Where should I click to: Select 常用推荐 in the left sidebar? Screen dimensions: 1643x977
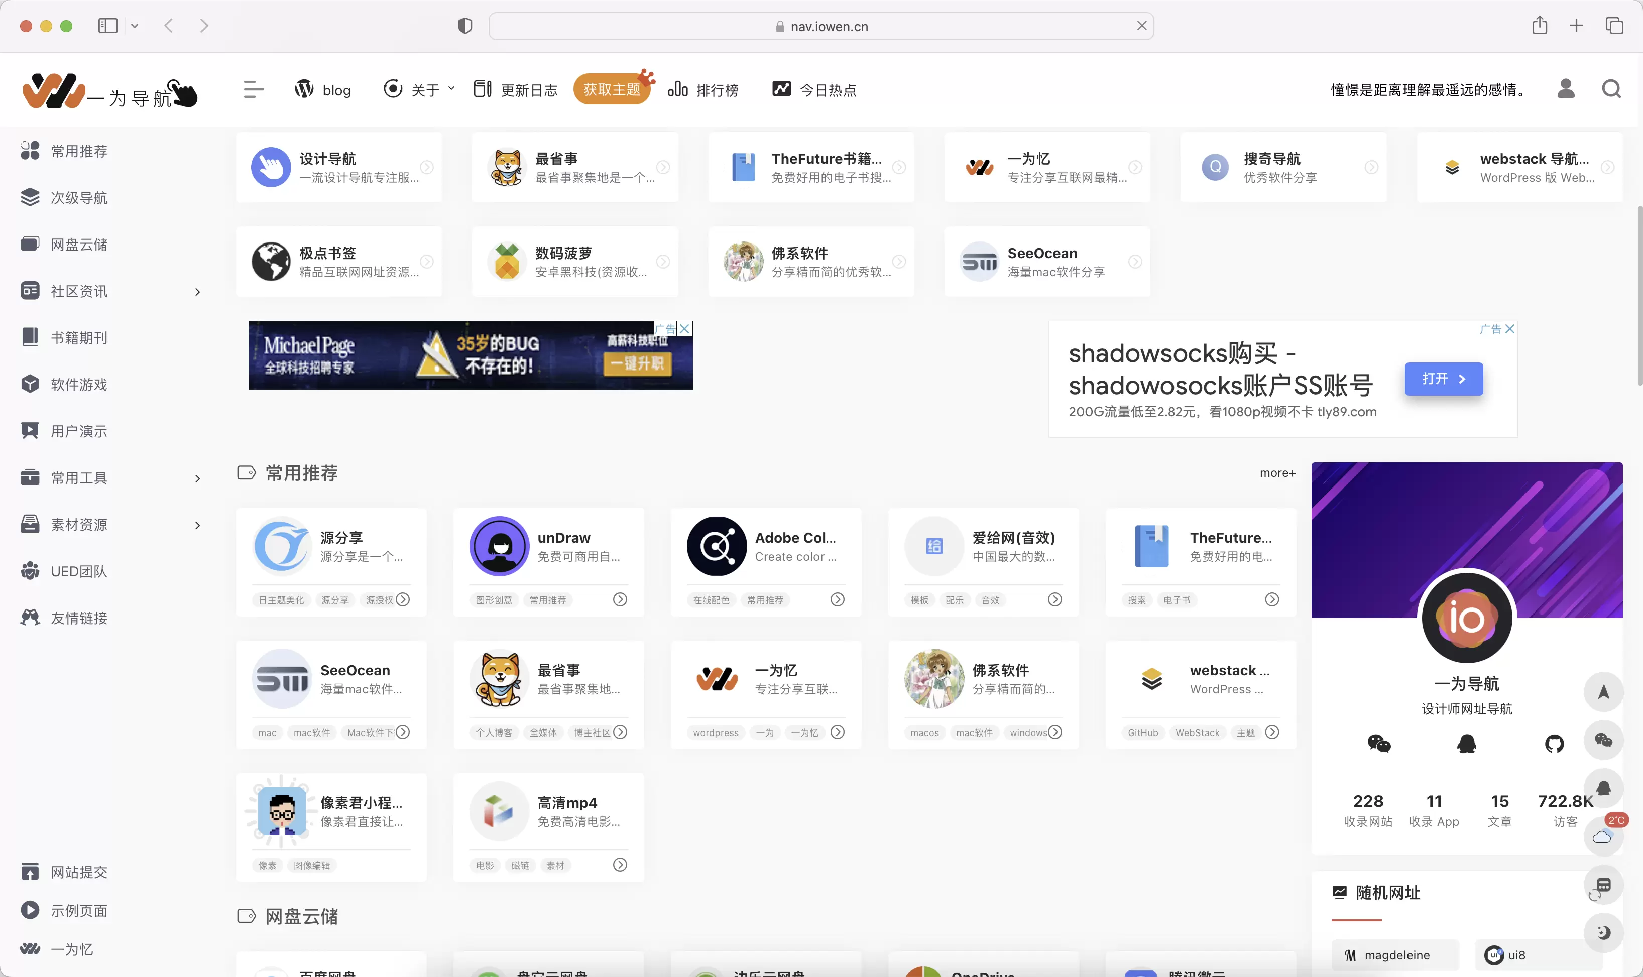(64, 151)
